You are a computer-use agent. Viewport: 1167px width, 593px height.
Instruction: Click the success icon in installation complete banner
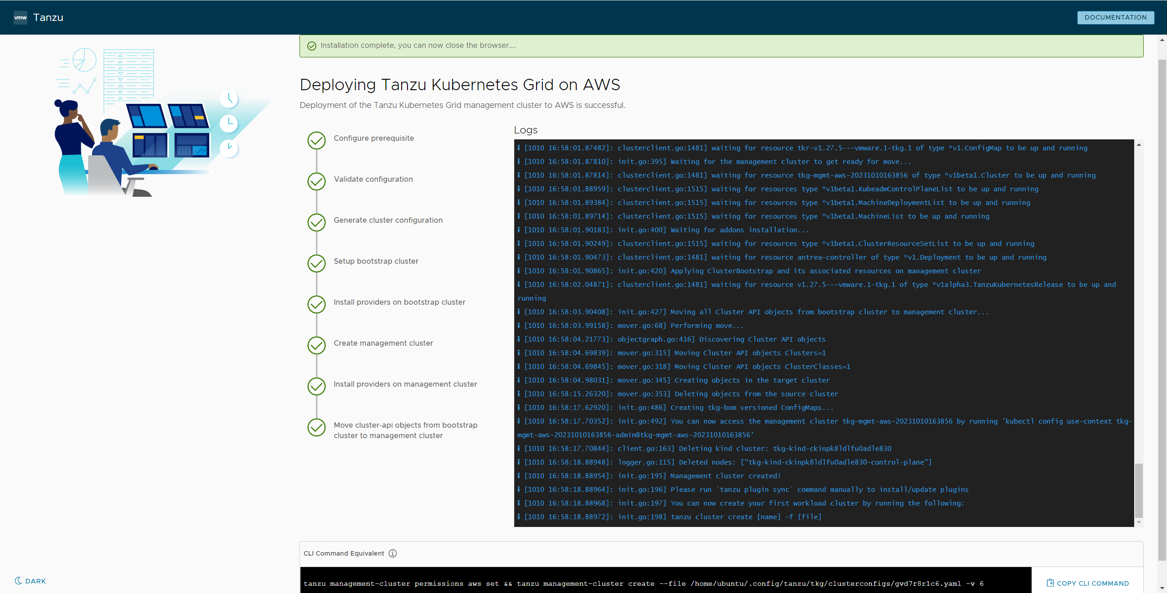click(312, 46)
